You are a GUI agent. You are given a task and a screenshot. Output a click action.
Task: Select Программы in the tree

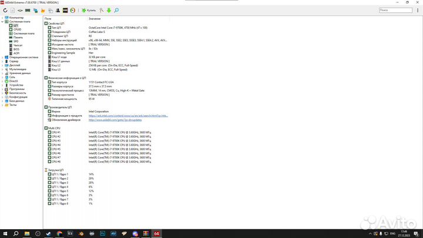pos(16,89)
